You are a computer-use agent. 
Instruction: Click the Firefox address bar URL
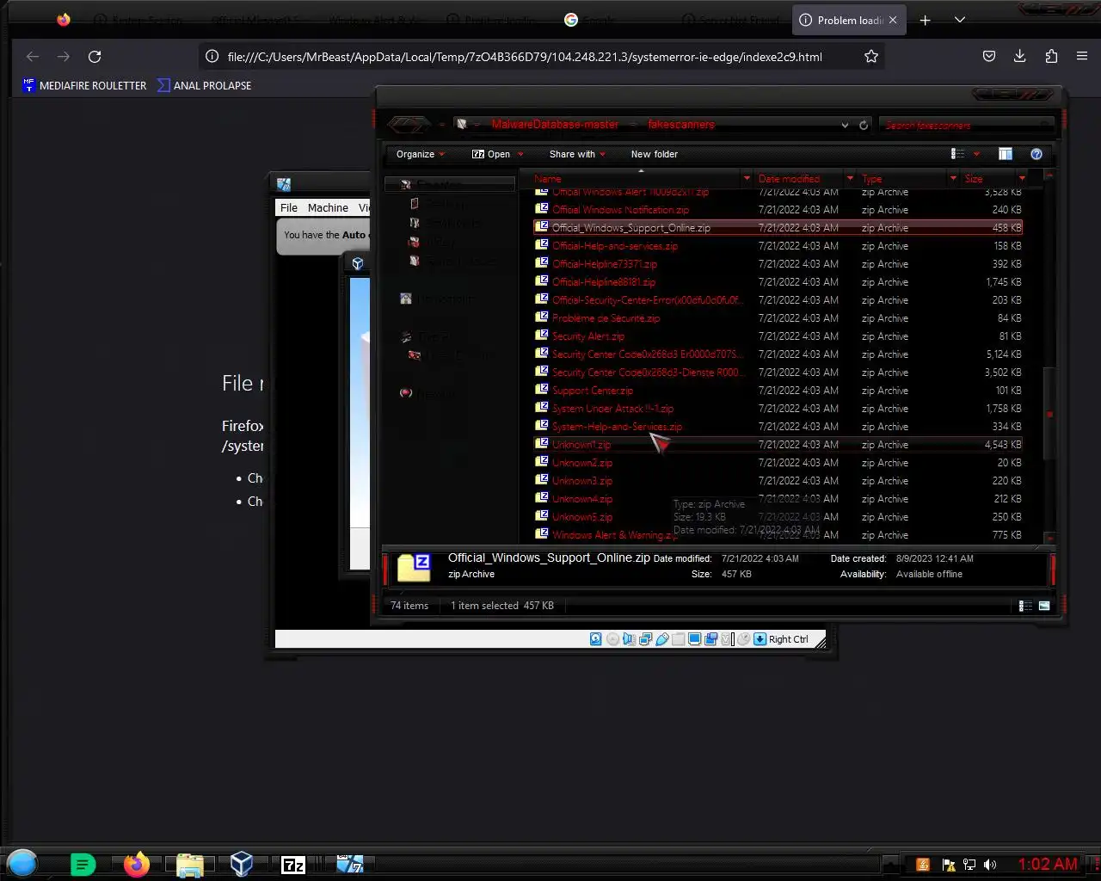point(525,57)
